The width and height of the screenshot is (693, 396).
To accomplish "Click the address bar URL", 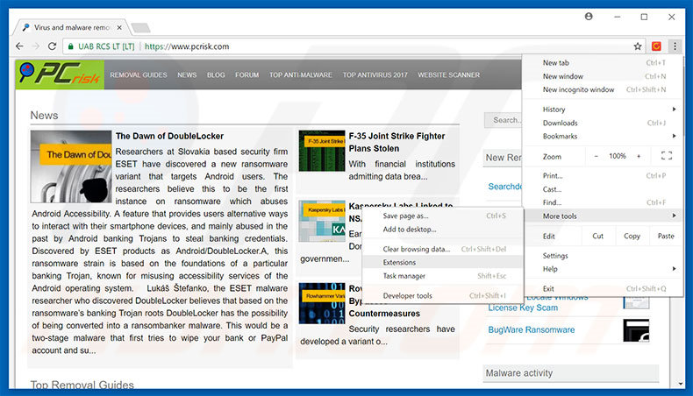I will click(x=187, y=46).
